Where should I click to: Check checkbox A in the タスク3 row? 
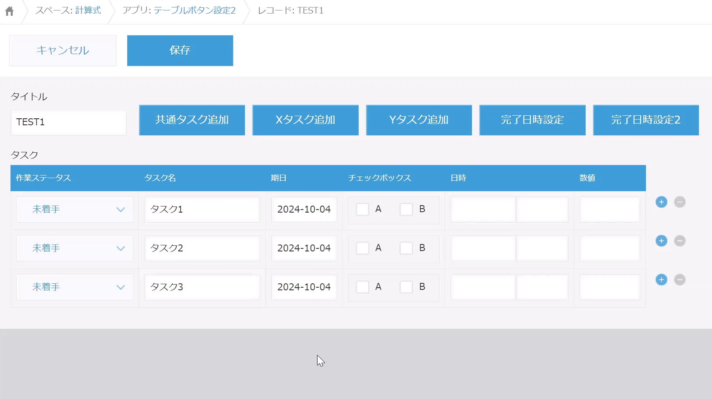click(363, 287)
